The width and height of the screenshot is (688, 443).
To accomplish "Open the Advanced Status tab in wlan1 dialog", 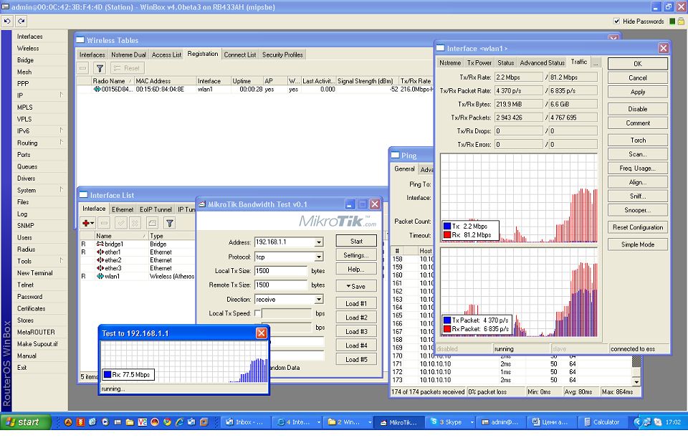I will (542, 62).
